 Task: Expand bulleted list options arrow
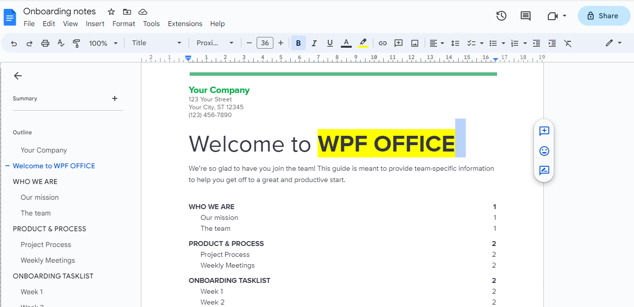[x=503, y=43]
